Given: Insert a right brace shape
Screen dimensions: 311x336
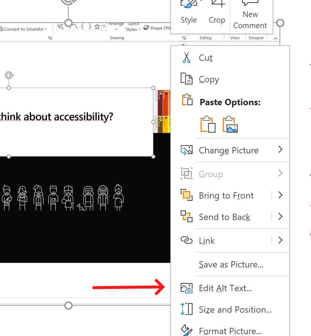Looking at the screenshot, I should tap(90, 26).
